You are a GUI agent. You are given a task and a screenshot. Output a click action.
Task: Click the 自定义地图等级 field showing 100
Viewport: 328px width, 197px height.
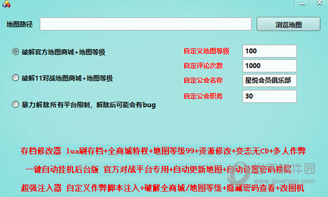pos(270,51)
